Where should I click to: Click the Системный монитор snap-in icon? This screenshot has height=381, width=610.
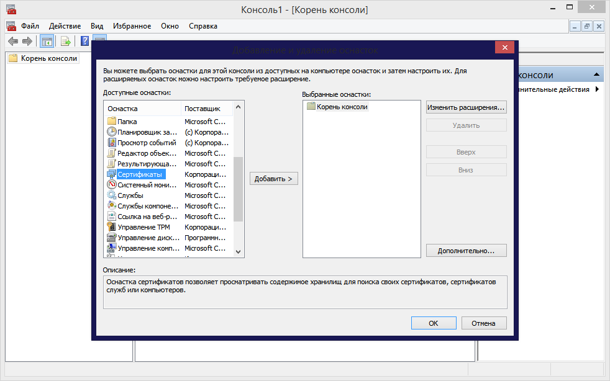(112, 184)
